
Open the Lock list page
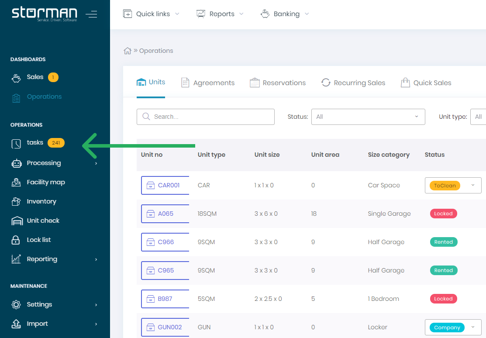click(x=38, y=240)
